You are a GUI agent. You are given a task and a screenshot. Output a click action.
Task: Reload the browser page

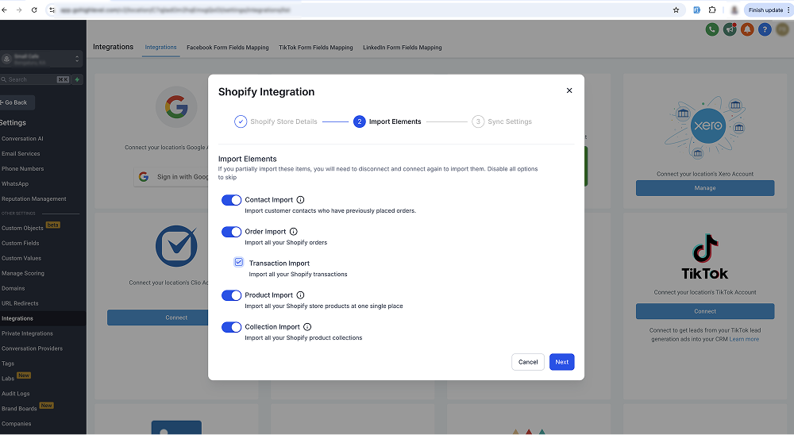pyautogui.click(x=34, y=10)
